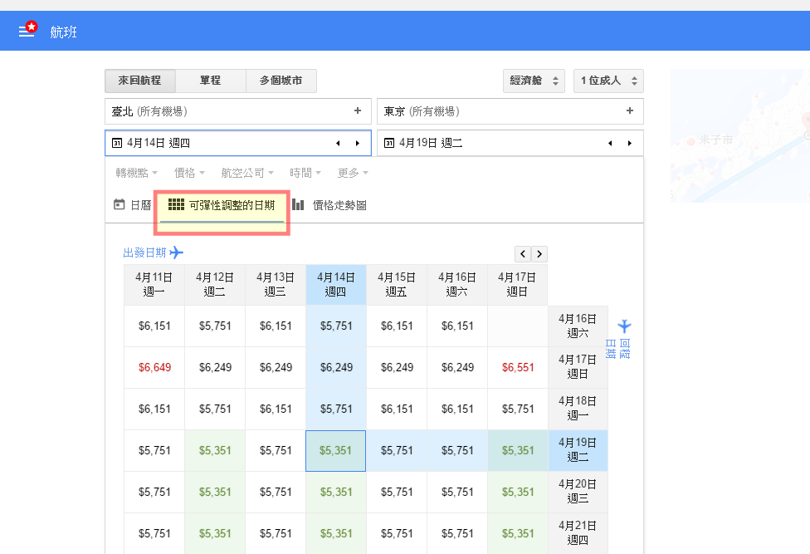
Task: Open the 經濟艙 cabin class dropdown
Action: [x=534, y=81]
